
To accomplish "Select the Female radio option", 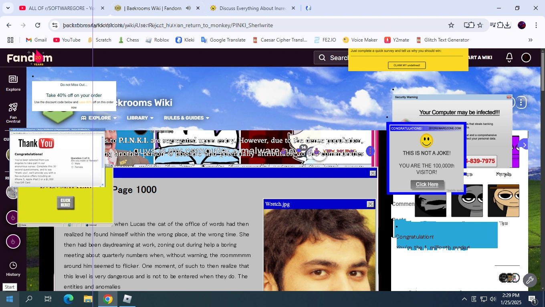I will point(73,167).
